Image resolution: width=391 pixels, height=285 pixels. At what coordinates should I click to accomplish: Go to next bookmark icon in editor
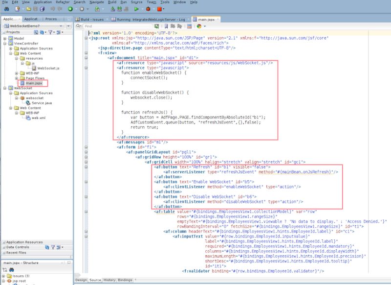pos(173,26)
